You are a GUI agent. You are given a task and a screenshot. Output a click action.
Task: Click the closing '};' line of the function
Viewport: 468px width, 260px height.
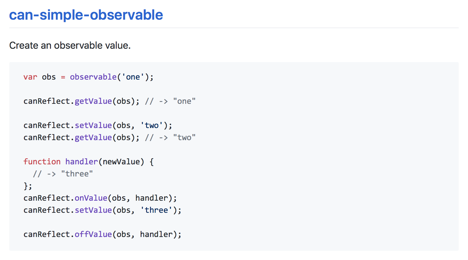(x=28, y=186)
